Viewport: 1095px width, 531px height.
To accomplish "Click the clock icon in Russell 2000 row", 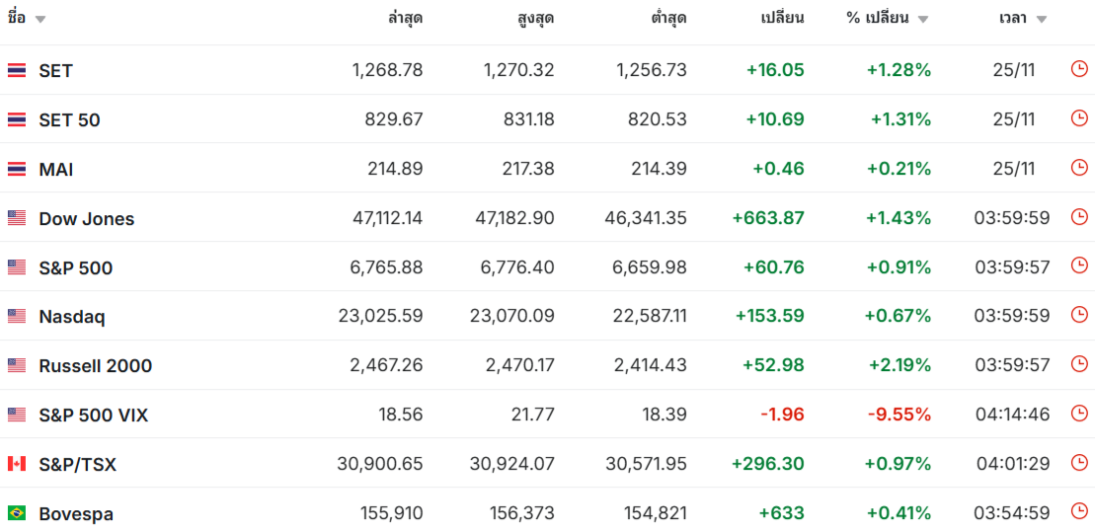I will 1079,364.
